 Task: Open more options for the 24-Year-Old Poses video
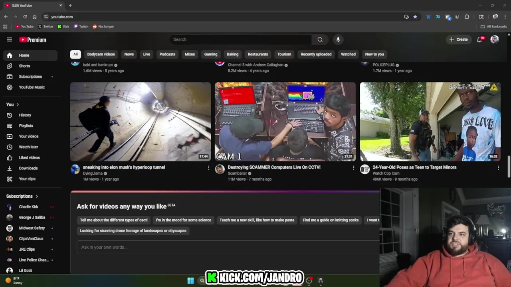tap(498, 168)
